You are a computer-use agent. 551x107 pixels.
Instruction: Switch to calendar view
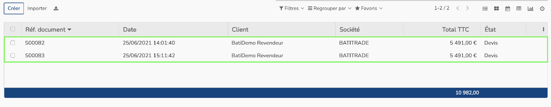(x=508, y=9)
